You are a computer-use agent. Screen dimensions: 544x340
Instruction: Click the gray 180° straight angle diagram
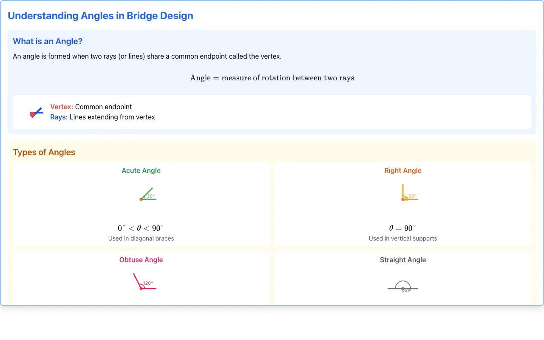[403, 286]
